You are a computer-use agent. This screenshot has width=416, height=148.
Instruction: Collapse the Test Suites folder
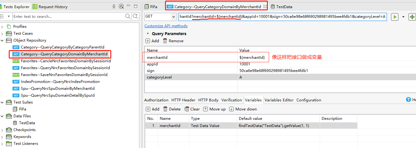[2, 102]
